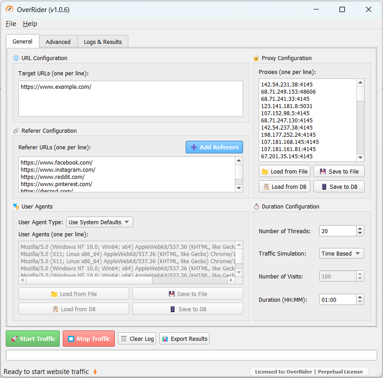This screenshot has height=378, width=383.
Task: Open the User Agent Type dropdown
Action: click(100, 222)
